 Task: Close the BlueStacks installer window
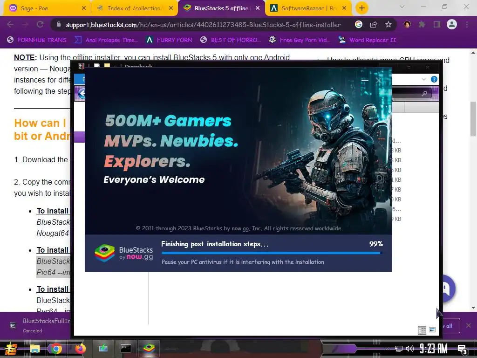point(378,80)
